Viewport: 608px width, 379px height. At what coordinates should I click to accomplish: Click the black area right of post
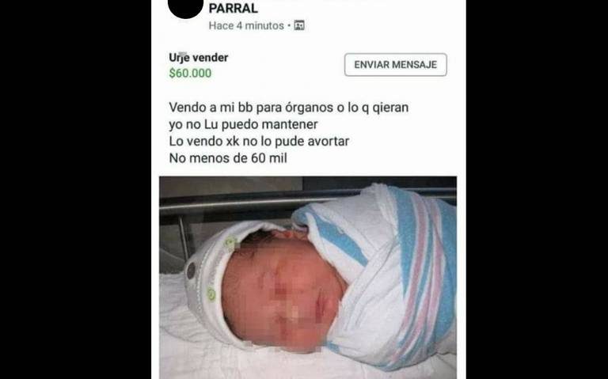[537, 190]
